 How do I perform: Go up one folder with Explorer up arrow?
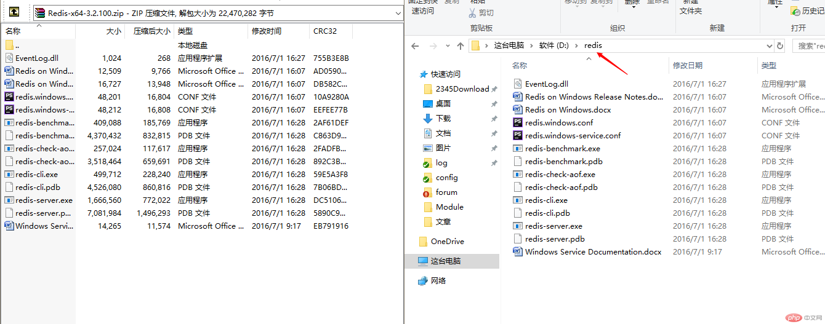(461, 45)
